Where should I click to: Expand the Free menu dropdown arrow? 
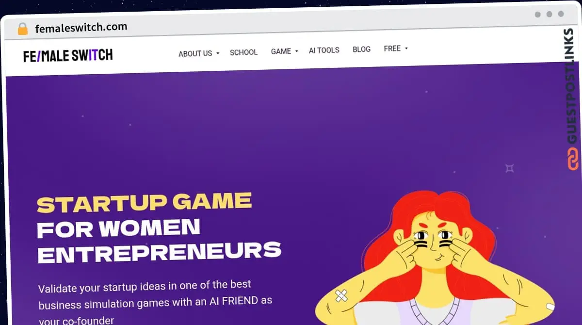pos(406,49)
